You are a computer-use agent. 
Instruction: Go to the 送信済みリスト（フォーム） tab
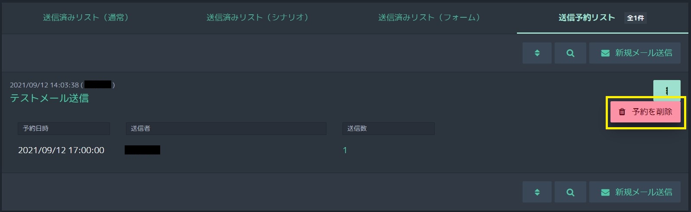tap(429, 18)
